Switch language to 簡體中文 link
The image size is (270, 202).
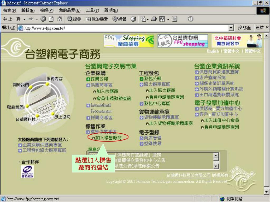pos(253,51)
